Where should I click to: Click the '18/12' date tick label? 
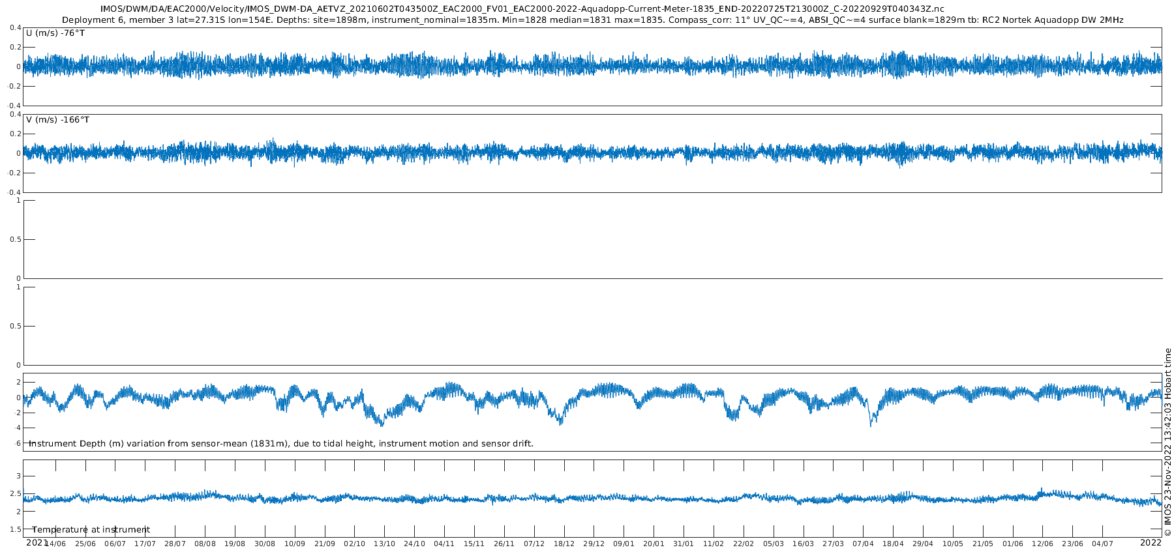click(x=564, y=544)
